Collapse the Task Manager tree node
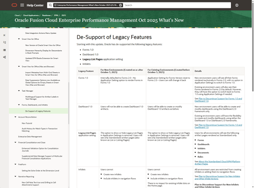The height and width of the screenshot is (188, 254). click(x=19, y=91)
